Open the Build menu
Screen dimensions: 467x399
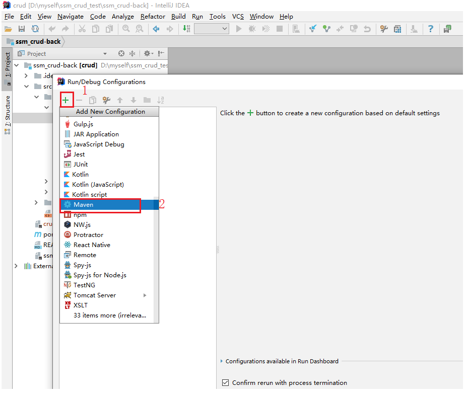coord(178,17)
